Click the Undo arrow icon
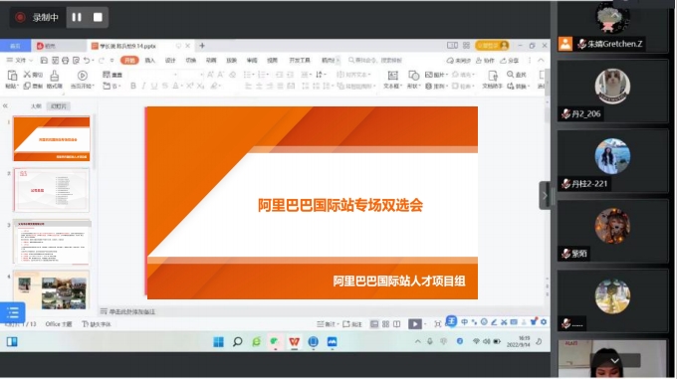 [87, 61]
